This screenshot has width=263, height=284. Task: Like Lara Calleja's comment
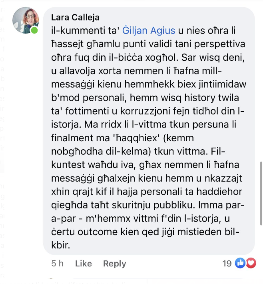click(x=84, y=264)
